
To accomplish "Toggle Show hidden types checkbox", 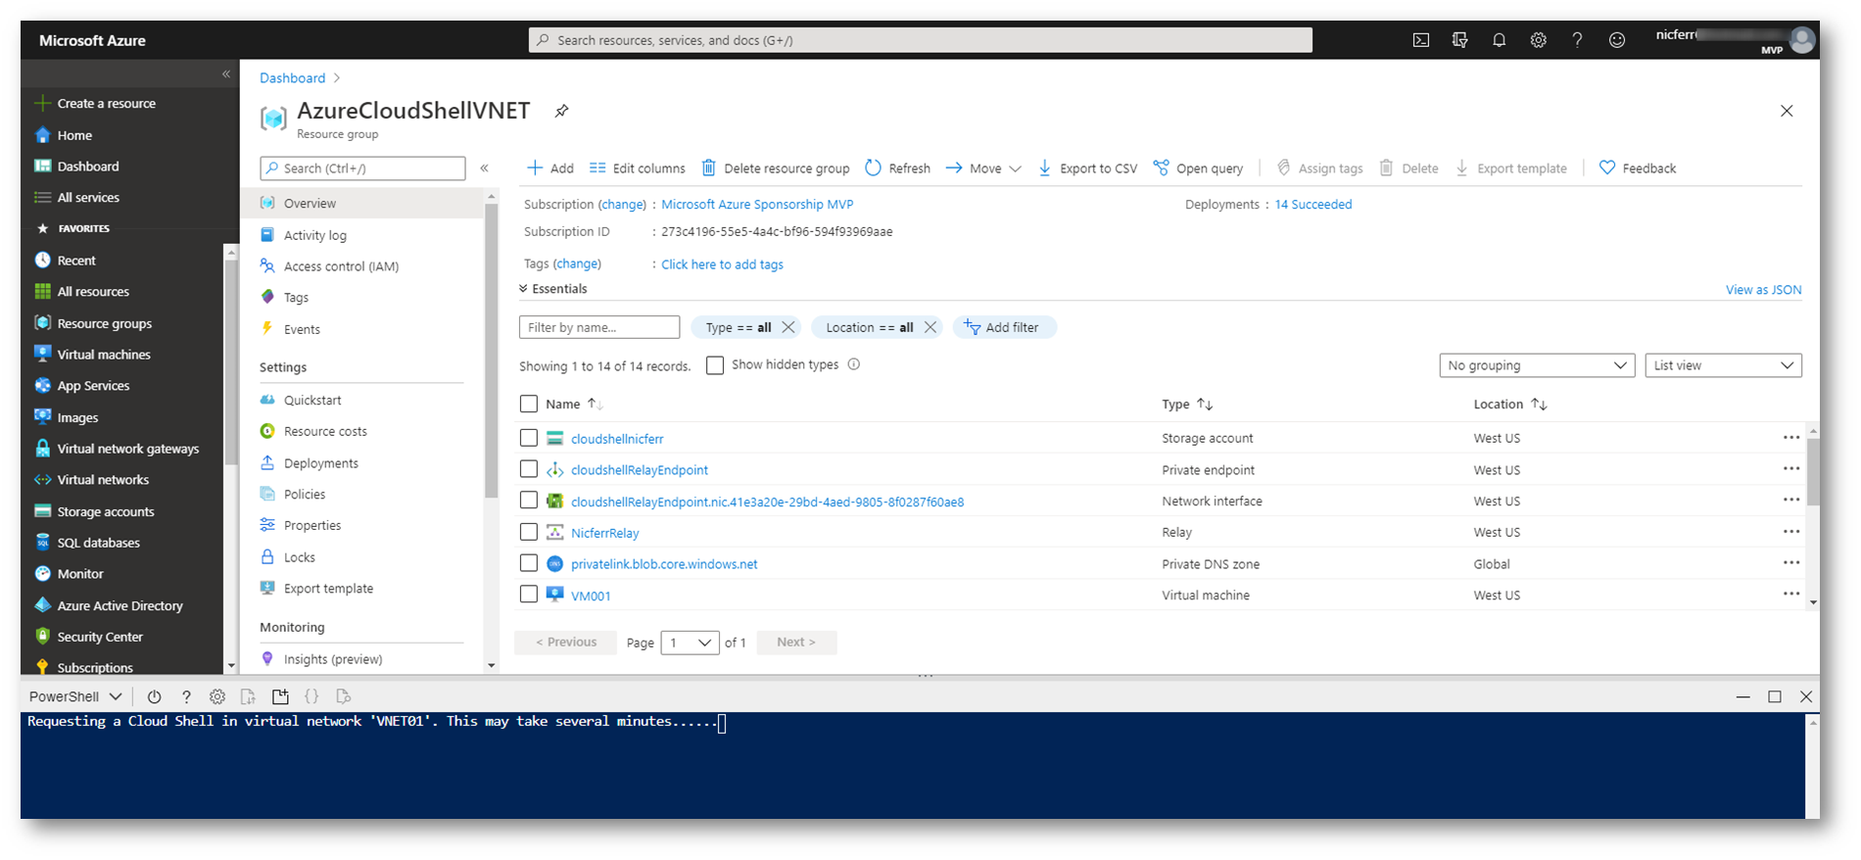I will pyautogui.click(x=715, y=365).
